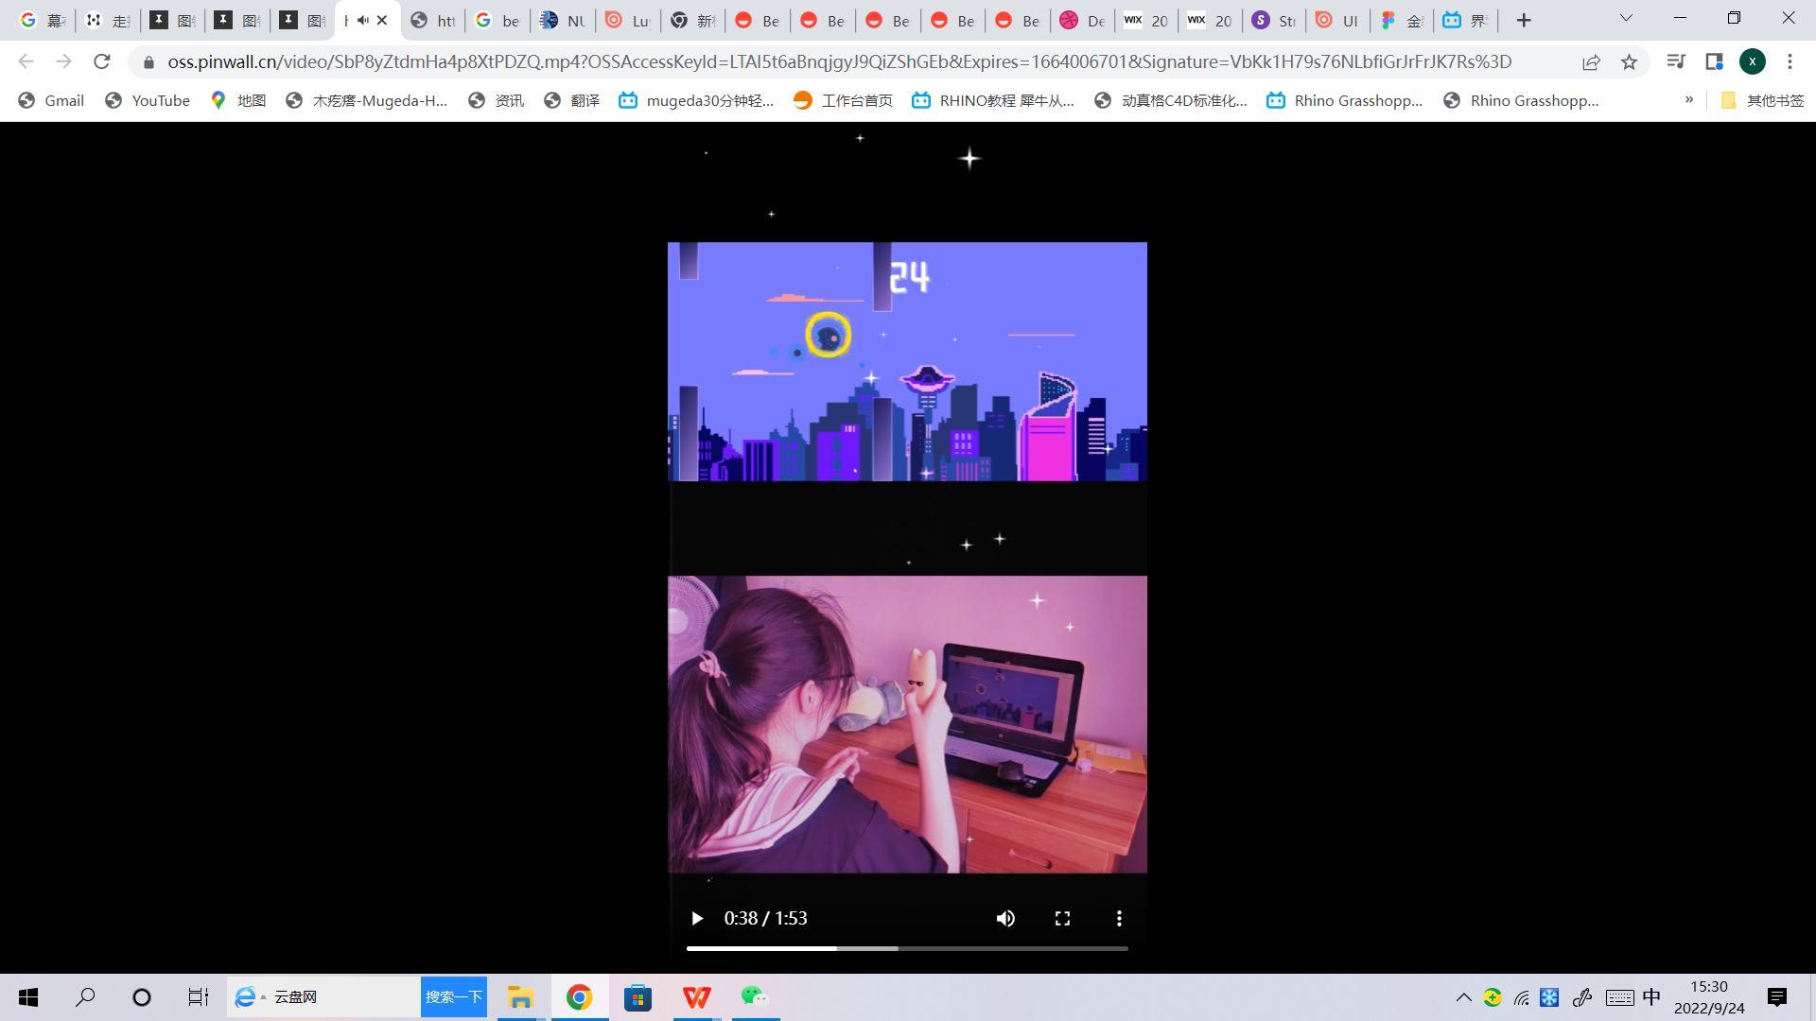This screenshot has height=1021, width=1816.
Task: Open the tab search dropdown
Action: coord(1626,18)
